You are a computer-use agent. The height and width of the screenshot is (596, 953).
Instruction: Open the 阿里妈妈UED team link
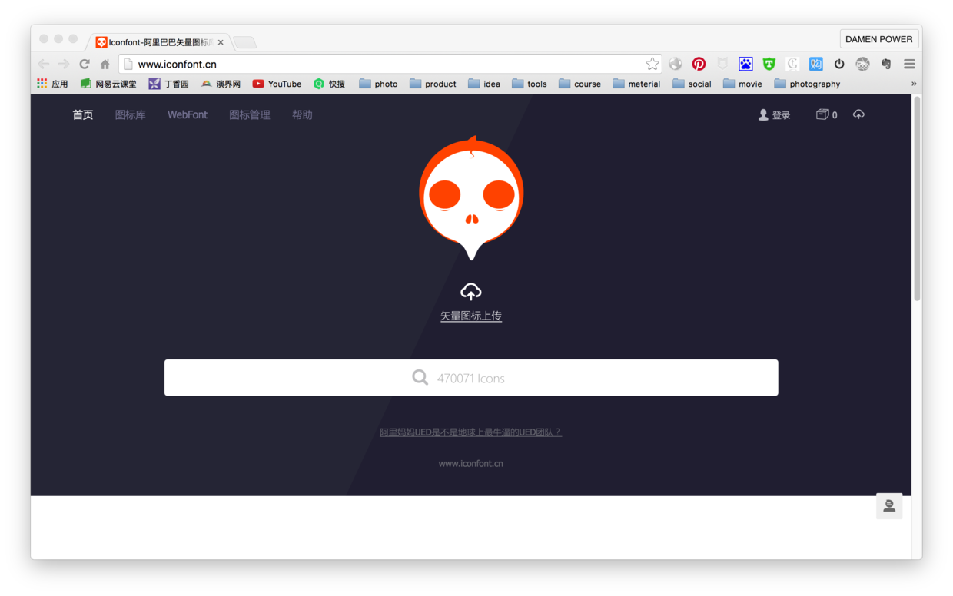(470, 432)
